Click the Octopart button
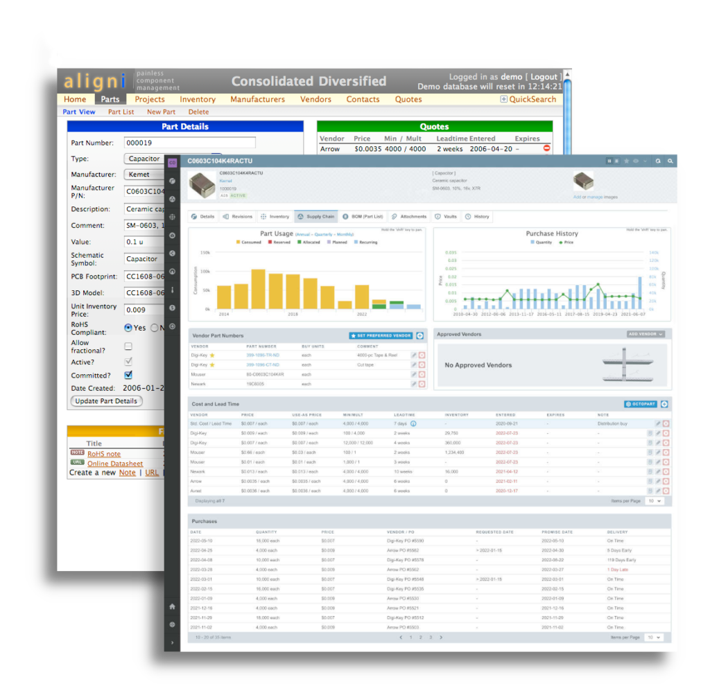 pos(640,404)
